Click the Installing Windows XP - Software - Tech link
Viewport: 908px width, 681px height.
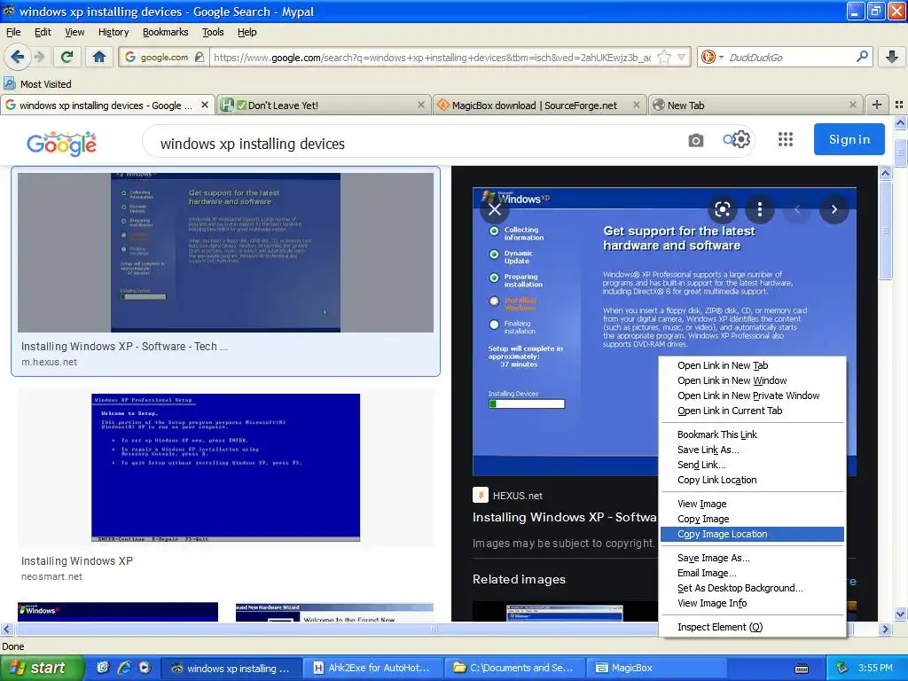[x=124, y=347]
